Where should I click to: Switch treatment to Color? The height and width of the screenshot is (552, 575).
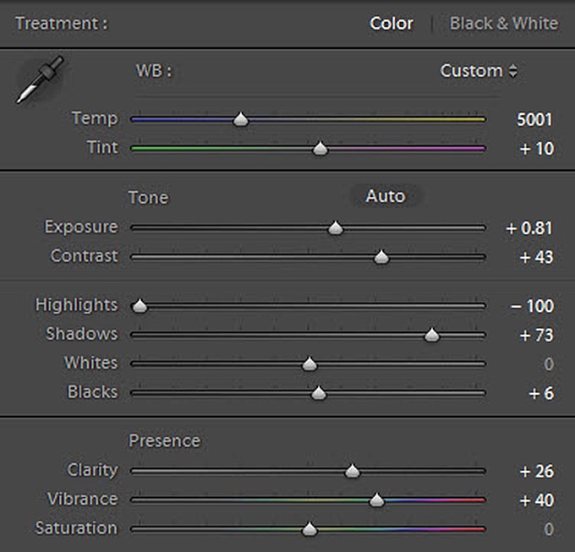392,23
